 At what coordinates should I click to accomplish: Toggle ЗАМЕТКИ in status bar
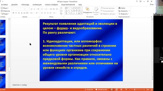(x=89, y=90)
